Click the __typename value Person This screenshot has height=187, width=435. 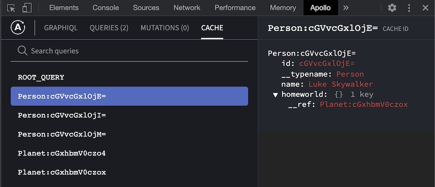click(x=350, y=74)
